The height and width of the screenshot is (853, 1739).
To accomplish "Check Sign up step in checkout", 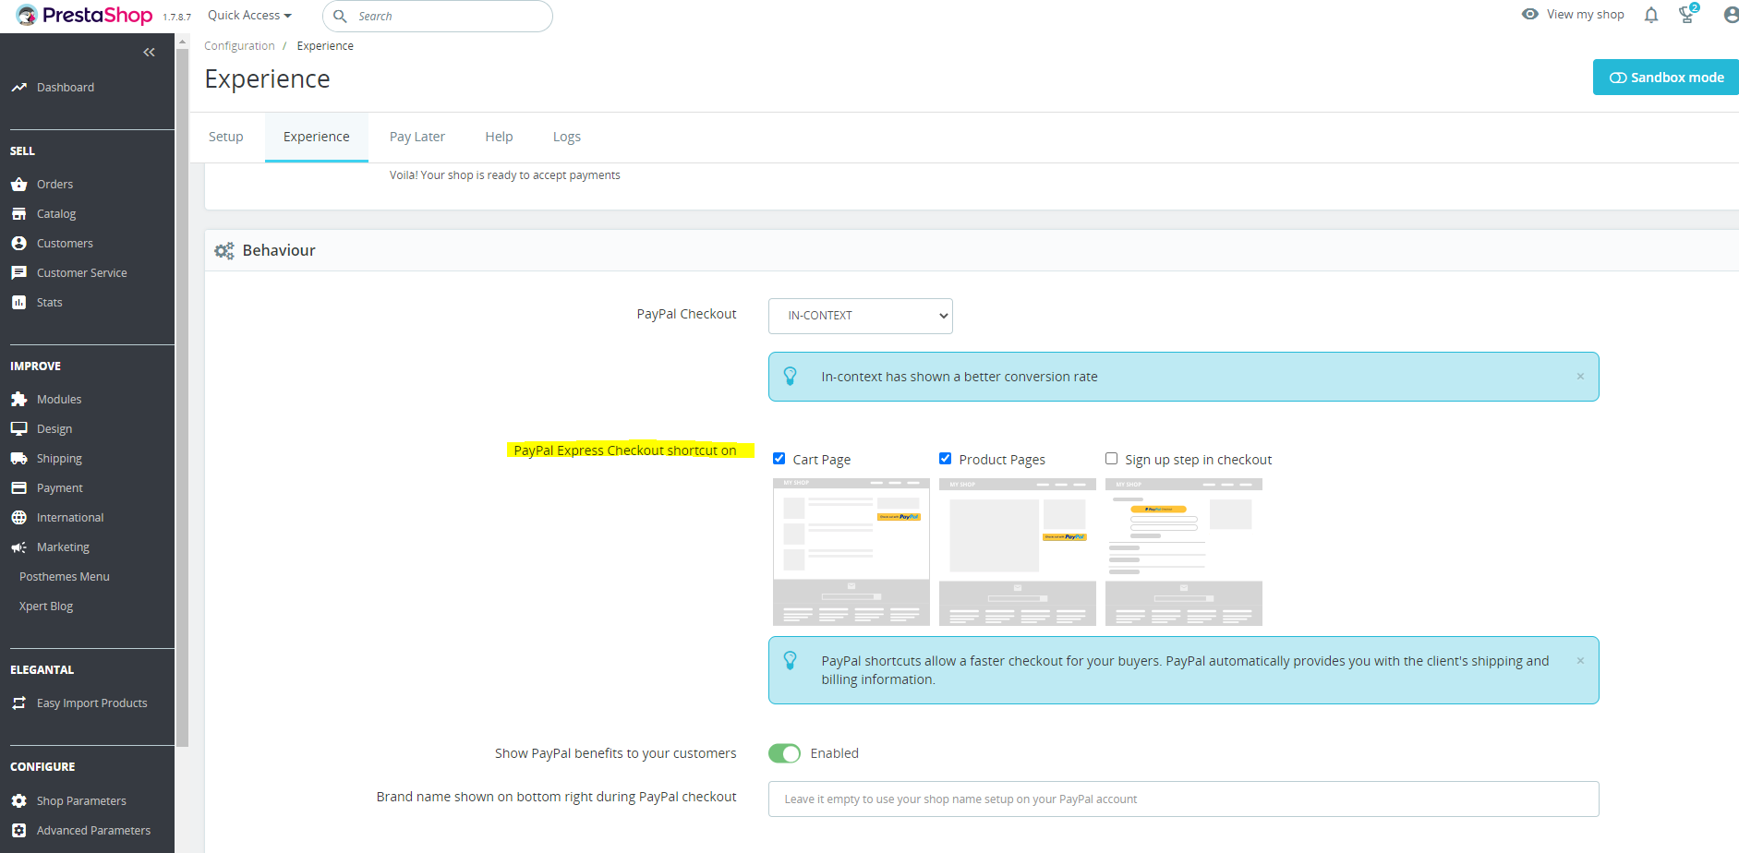I will pos(1112,459).
